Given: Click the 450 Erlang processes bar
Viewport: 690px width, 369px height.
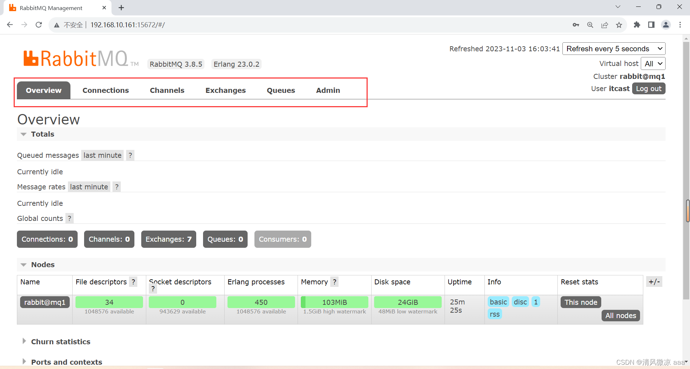Looking at the screenshot, I should pos(261,302).
